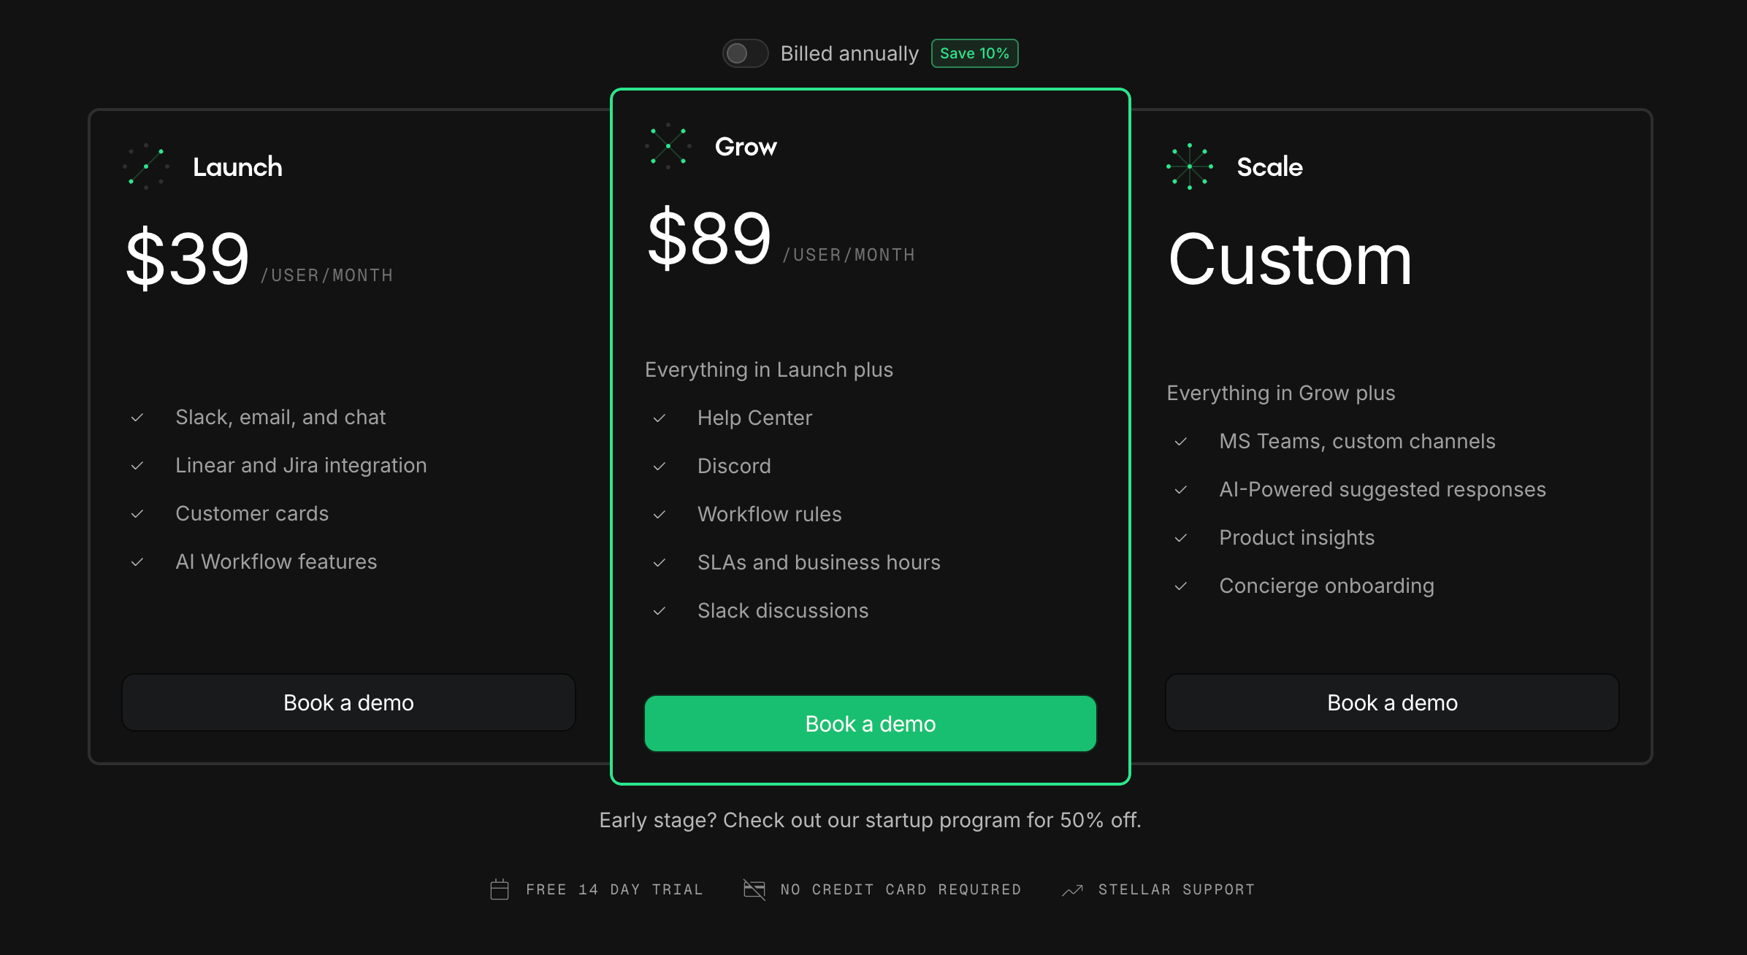Click the calendar icon near free trial text
Viewport: 1747px width, 955px height.
tap(500, 889)
